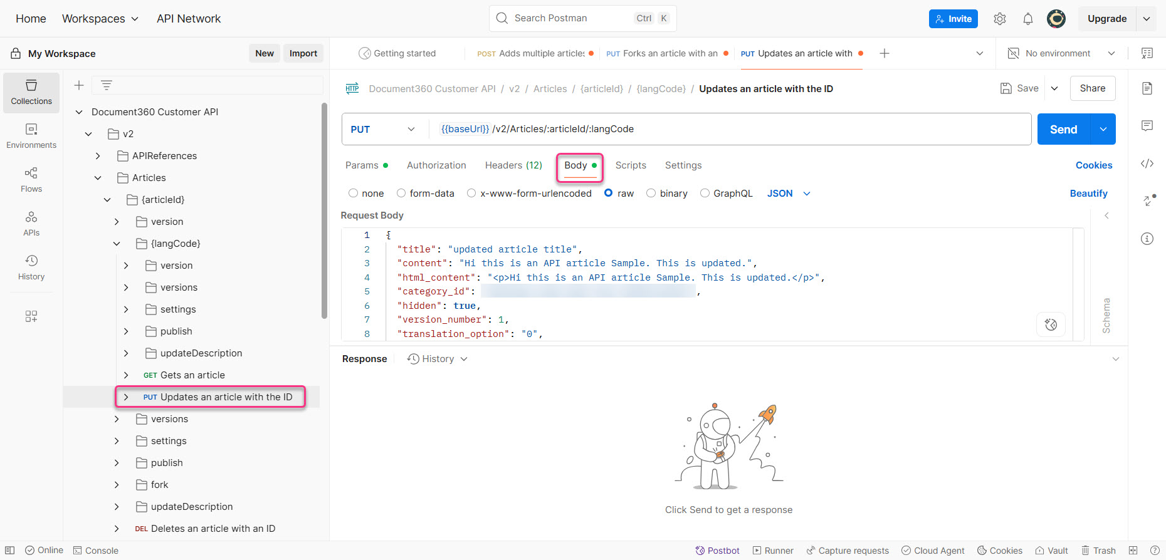The image size is (1166, 560).
Task: Expand the APIReferences folder
Action: pyautogui.click(x=98, y=156)
